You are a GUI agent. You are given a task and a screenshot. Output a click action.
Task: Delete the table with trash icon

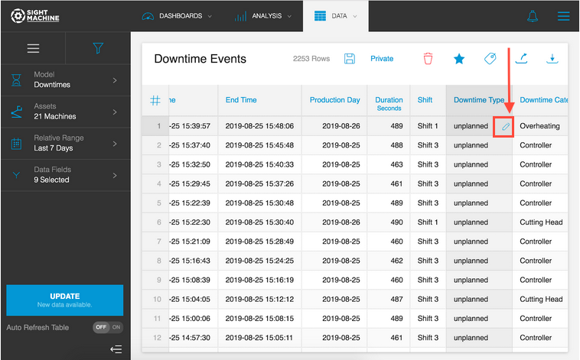tap(428, 59)
